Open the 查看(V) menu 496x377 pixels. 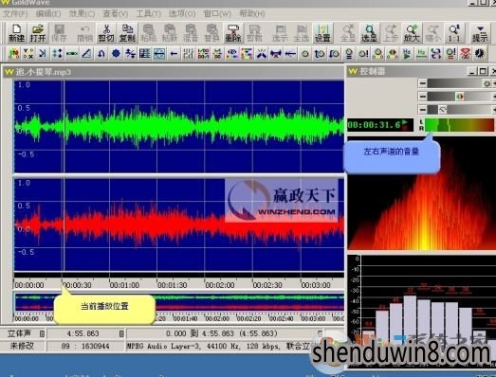point(116,13)
